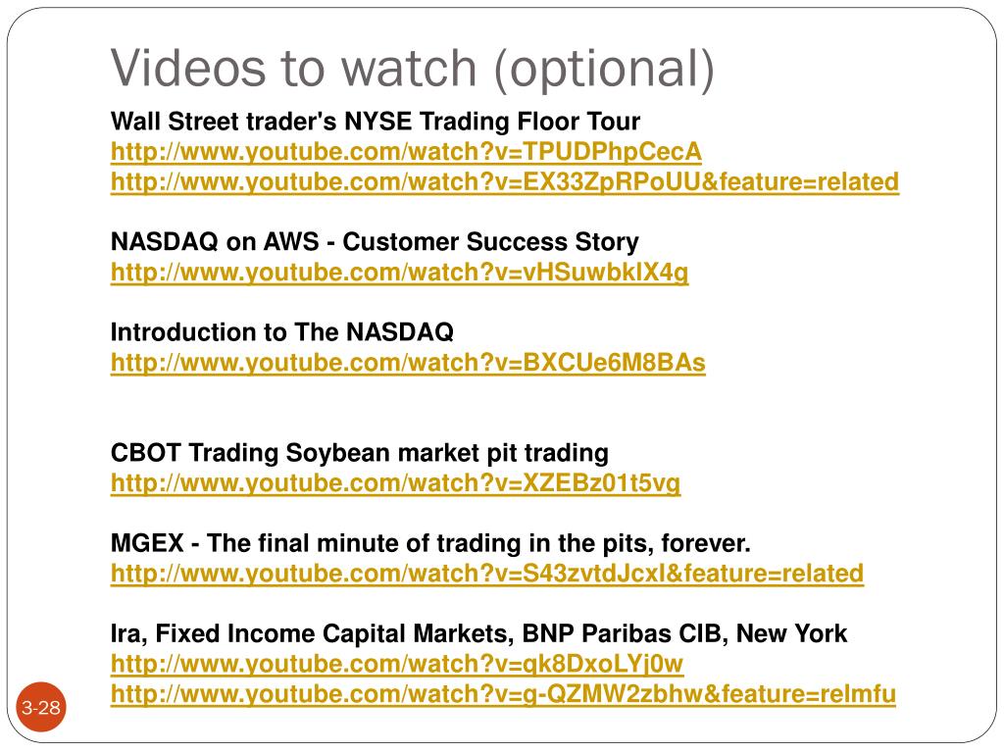Open the qk8DxoLYj0w BNP Paribas link
The height and width of the screenshot is (753, 1004).
[x=397, y=664]
